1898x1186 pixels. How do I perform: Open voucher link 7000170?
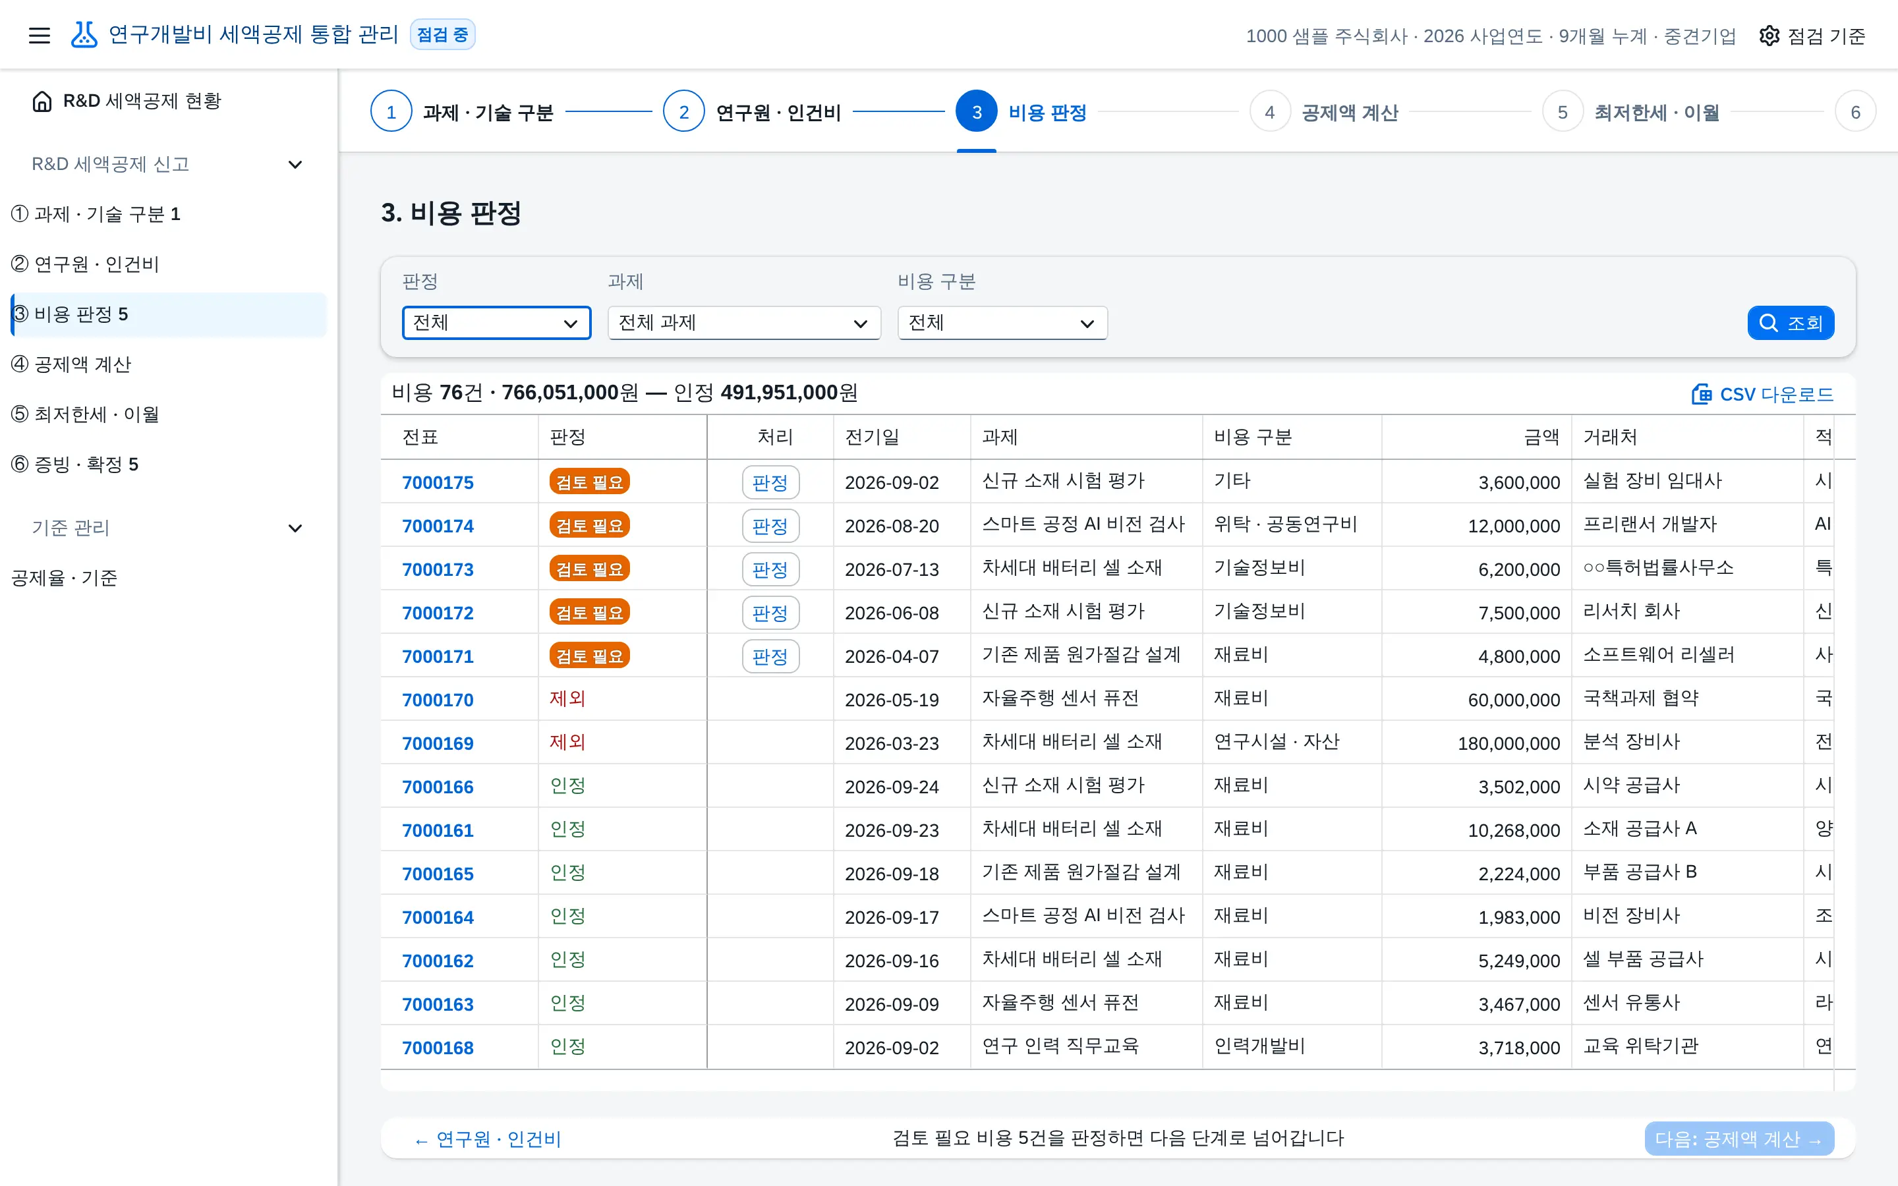click(x=438, y=700)
